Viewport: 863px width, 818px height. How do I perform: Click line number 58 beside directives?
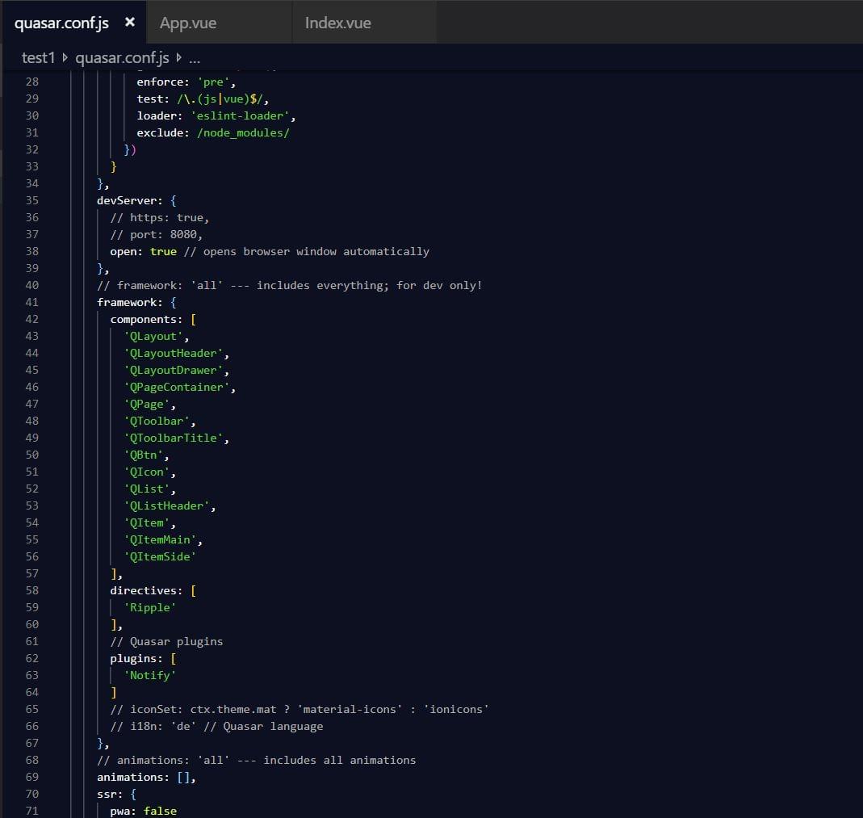[31, 590]
